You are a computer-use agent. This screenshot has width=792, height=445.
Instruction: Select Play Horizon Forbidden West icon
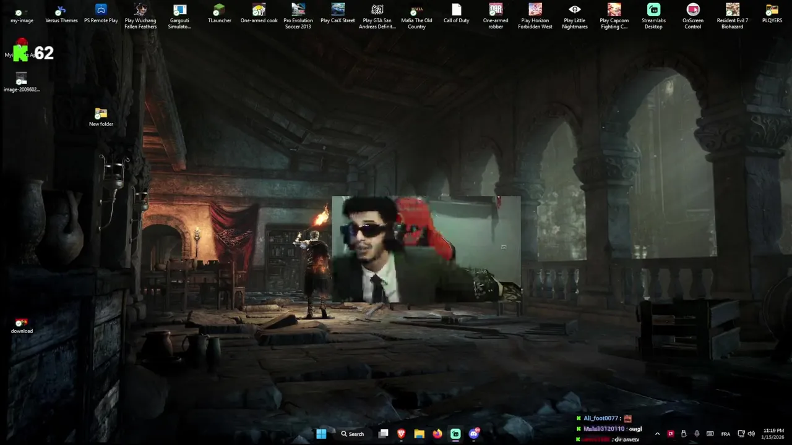pos(535,17)
